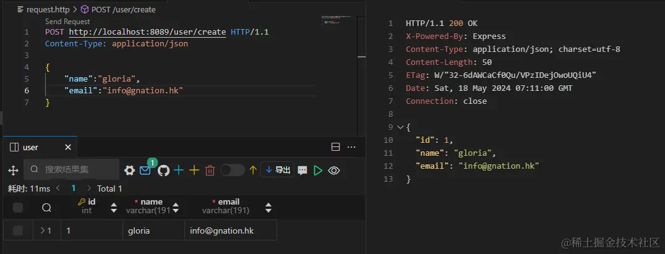Click the "email" line 6 in request editor

pos(124,90)
